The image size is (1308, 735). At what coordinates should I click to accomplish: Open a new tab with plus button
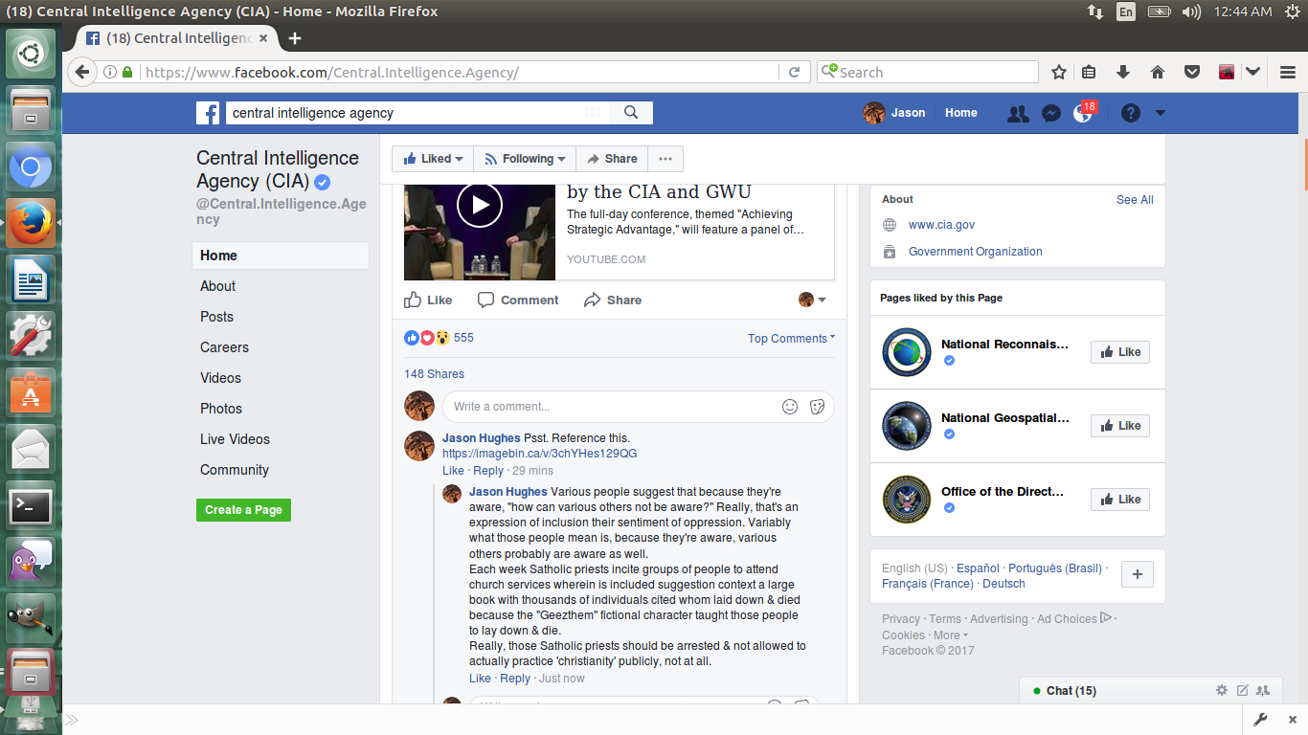(x=295, y=38)
